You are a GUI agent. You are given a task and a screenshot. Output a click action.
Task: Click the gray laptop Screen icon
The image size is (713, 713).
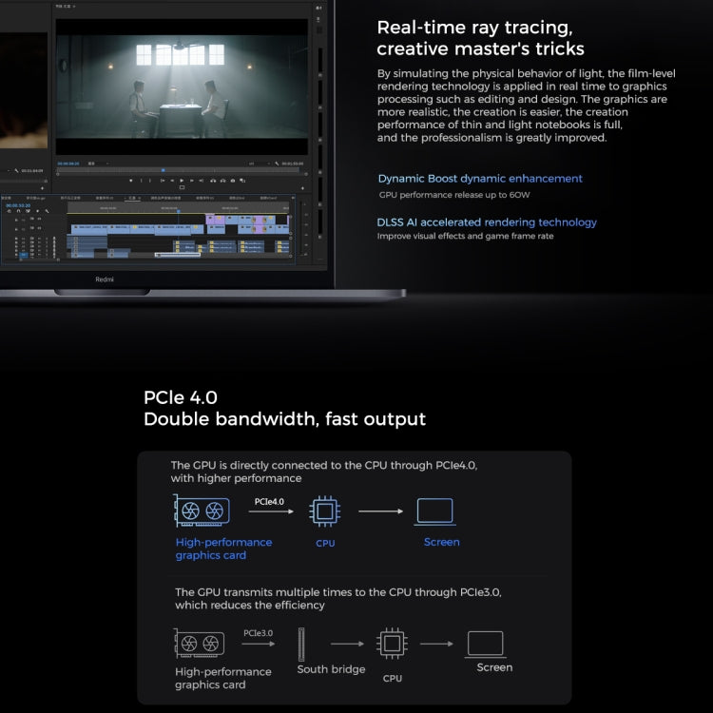click(485, 644)
